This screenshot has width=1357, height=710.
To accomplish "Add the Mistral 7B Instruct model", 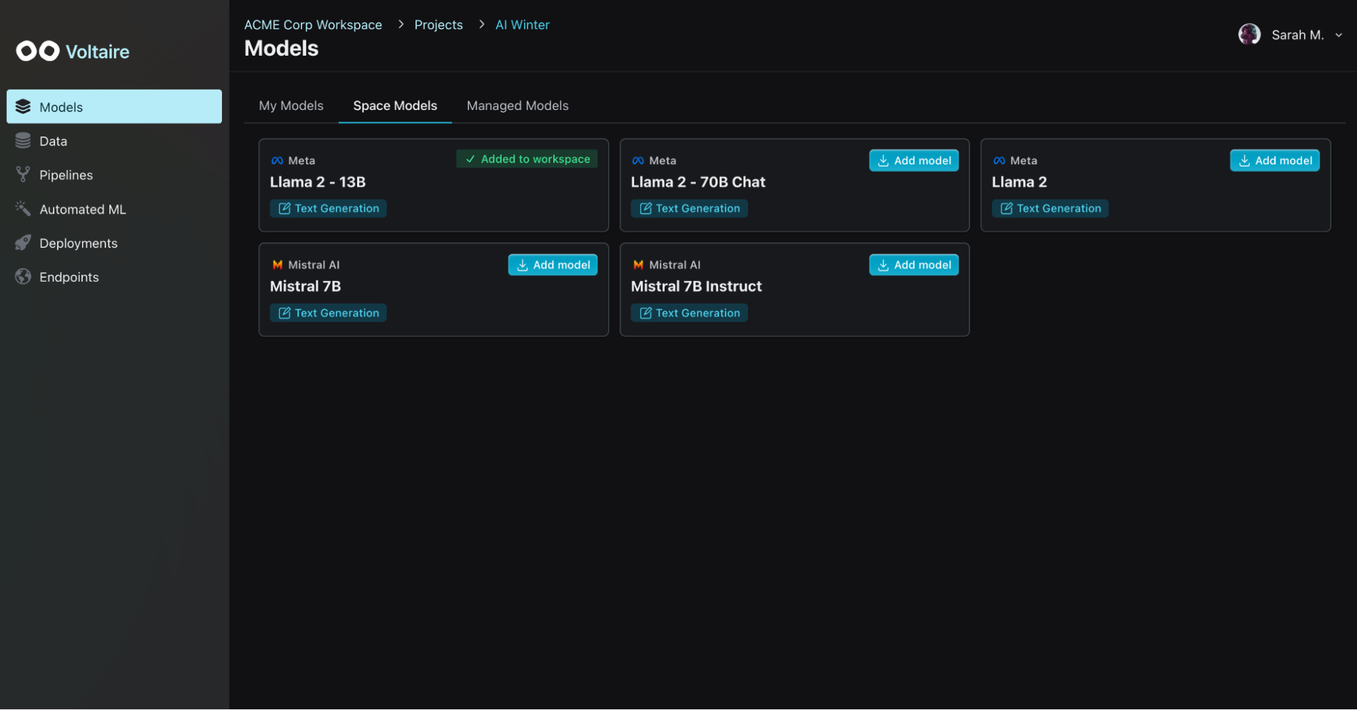I will click(914, 265).
